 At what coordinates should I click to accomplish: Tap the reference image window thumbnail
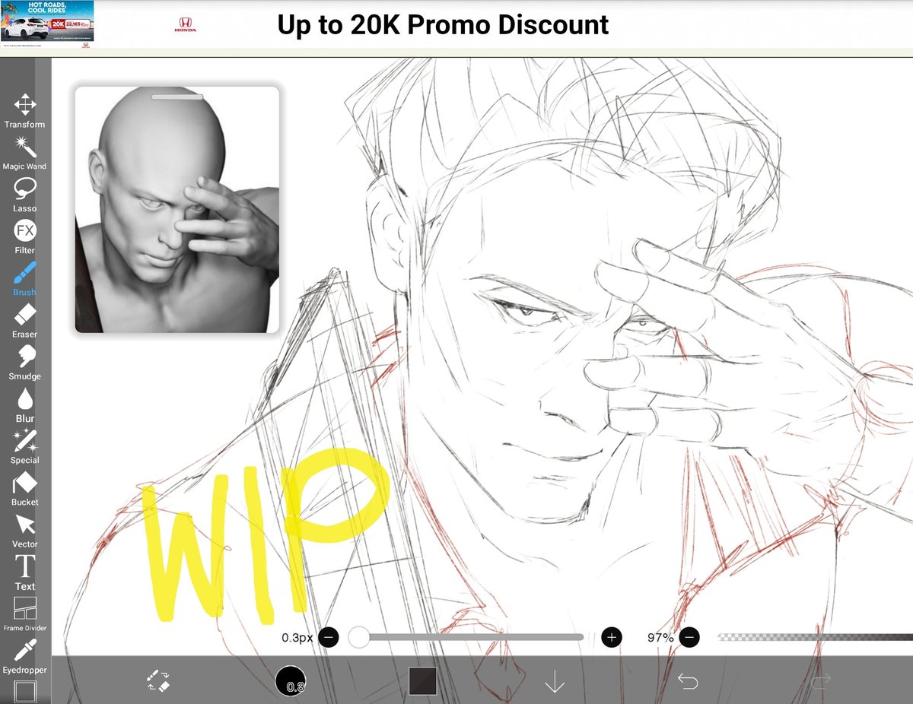pos(177,210)
